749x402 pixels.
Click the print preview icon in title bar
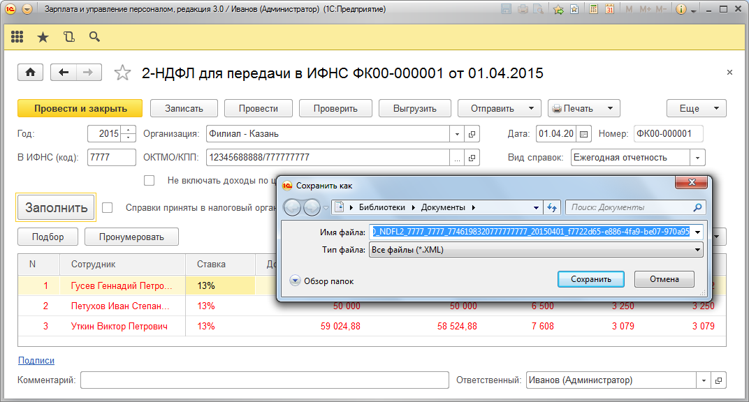[538, 9]
